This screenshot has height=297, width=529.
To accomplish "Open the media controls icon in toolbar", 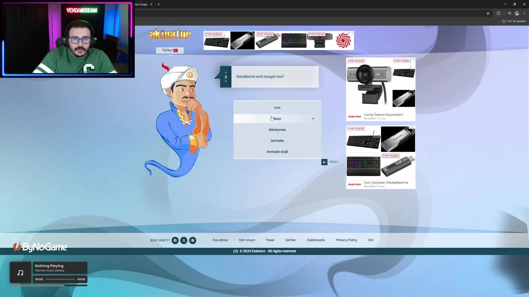I will click(x=510, y=13).
